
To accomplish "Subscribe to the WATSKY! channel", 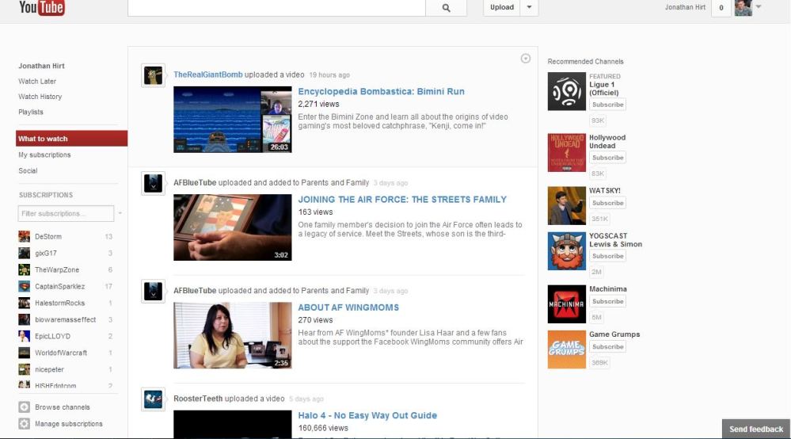I will tap(607, 203).
